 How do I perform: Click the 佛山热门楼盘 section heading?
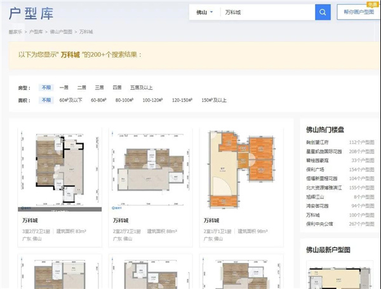click(325, 130)
